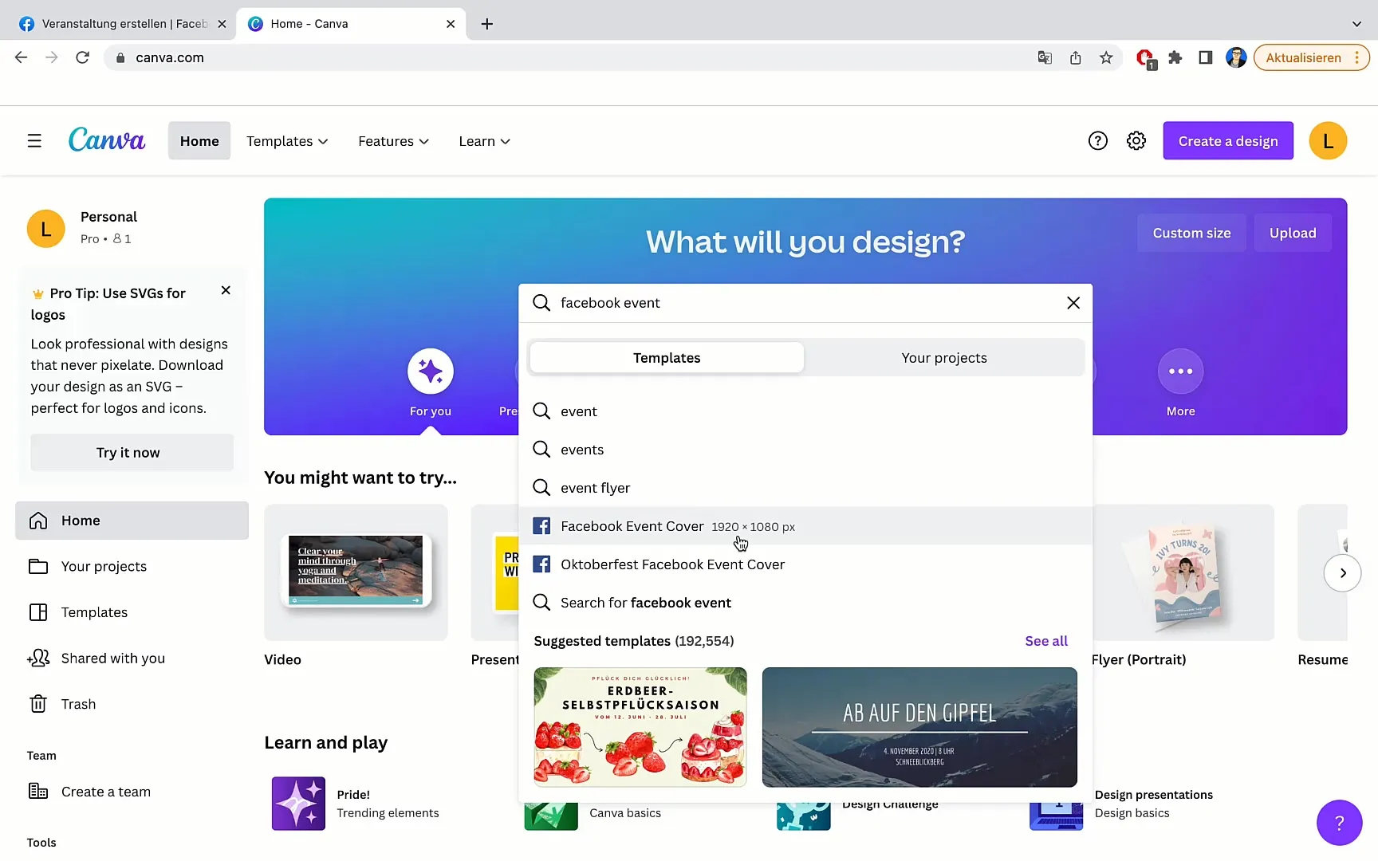The image size is (1378, 861).
Task: Click the Home button in top navigation
Action: 199,141
